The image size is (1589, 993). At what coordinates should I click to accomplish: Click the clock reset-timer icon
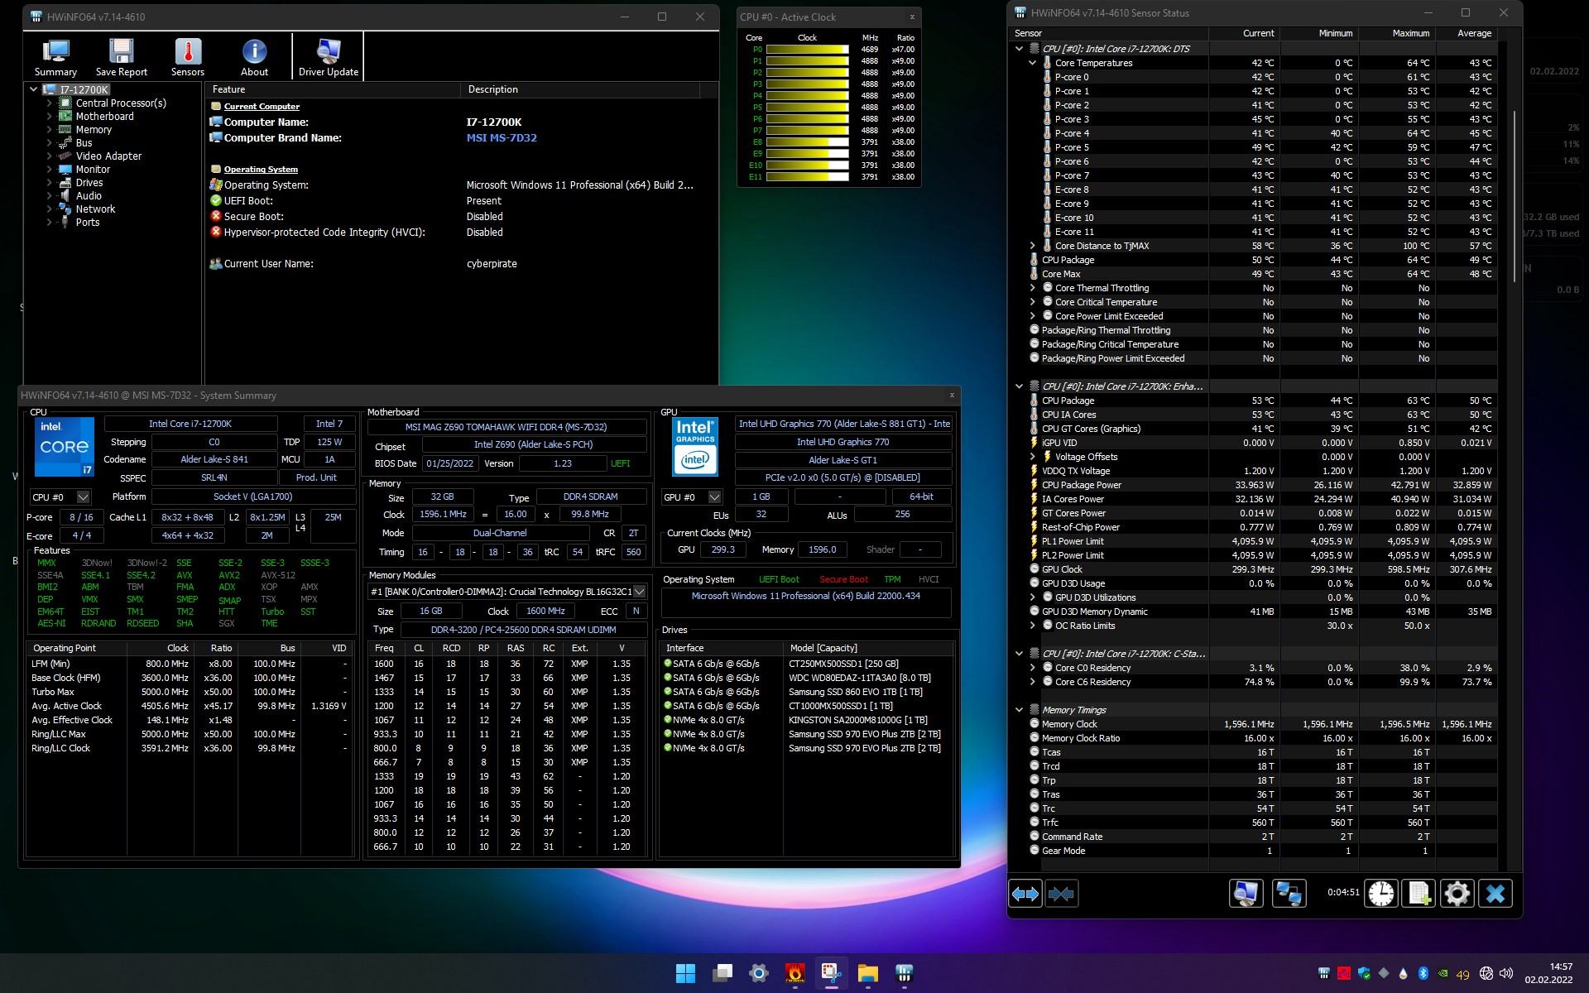pos(1380,894)
